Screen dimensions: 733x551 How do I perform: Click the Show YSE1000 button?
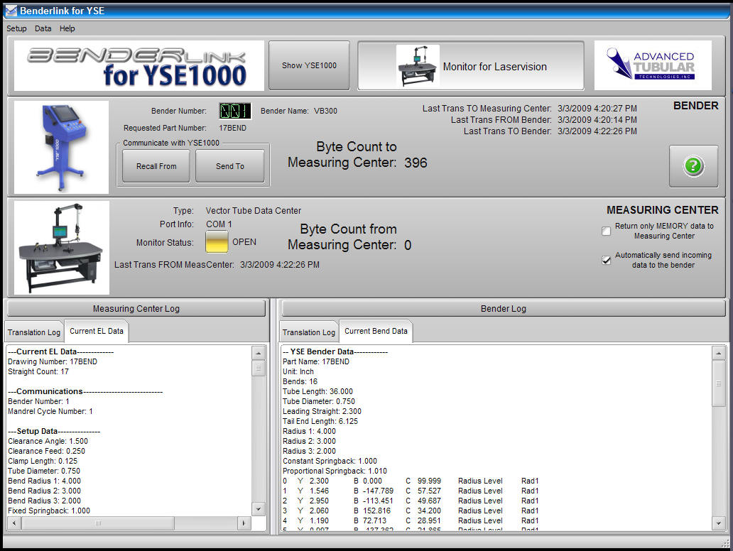tap(309, 65)
